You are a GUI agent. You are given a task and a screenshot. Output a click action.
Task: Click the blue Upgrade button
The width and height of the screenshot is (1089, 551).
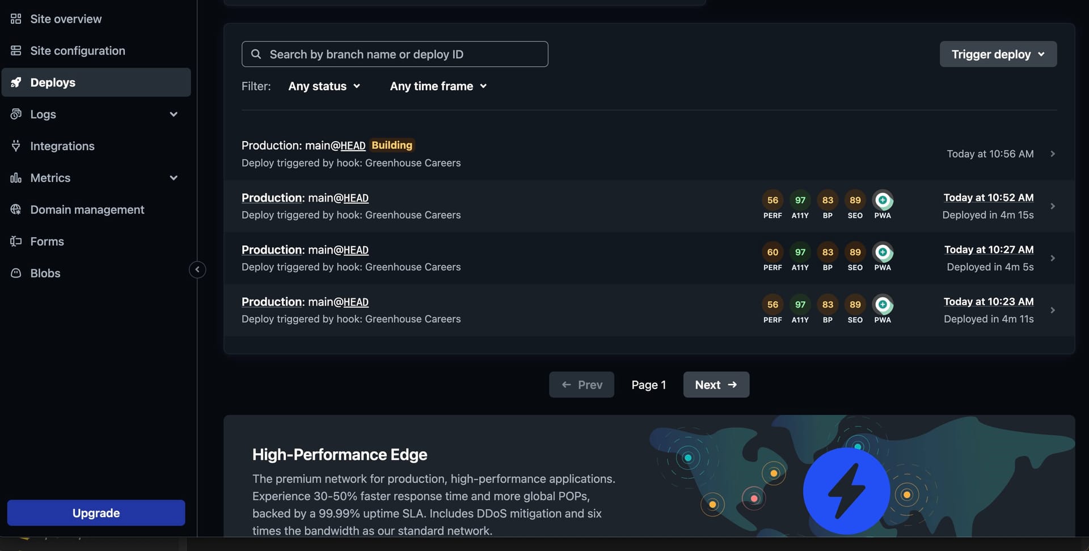point(96,513)
